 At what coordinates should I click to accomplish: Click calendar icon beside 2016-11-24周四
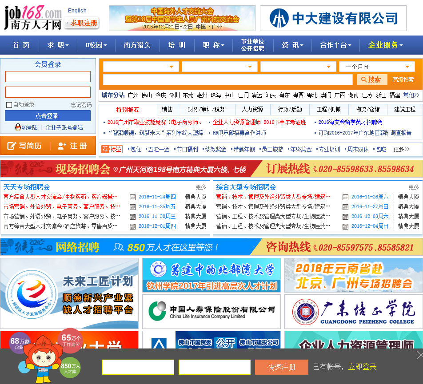(132, 197)
